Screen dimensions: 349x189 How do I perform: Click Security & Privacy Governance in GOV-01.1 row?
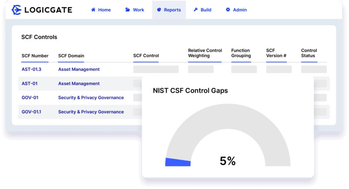91,112
